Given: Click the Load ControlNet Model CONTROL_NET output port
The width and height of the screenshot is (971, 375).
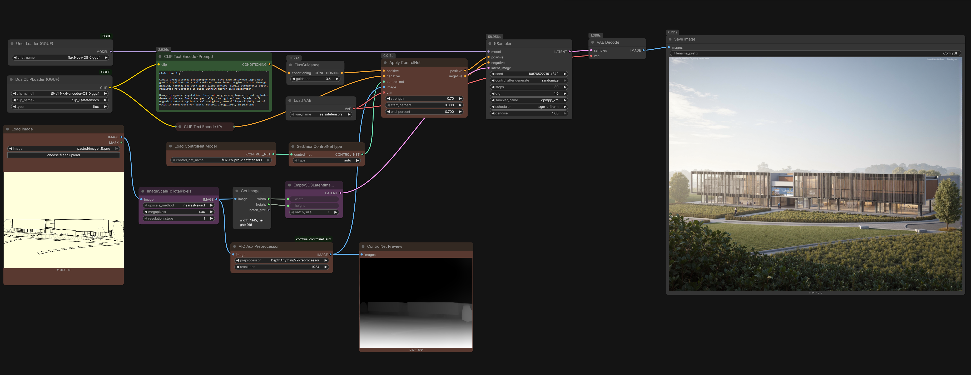Looking at the screenshot, I should click(273, 154).
